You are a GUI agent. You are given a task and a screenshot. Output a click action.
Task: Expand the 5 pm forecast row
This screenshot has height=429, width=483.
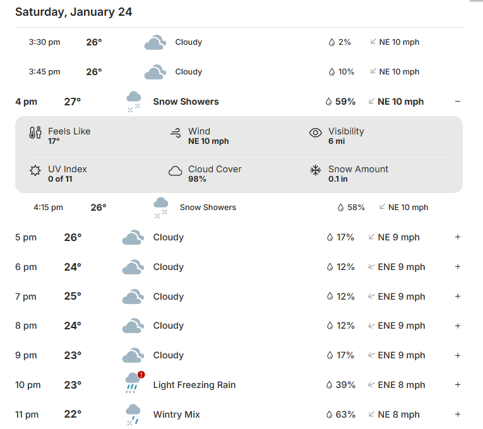(x=458, y=237)
